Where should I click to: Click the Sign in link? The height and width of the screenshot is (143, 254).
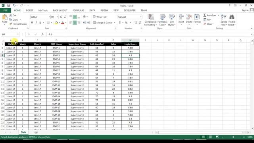[245, 10]
